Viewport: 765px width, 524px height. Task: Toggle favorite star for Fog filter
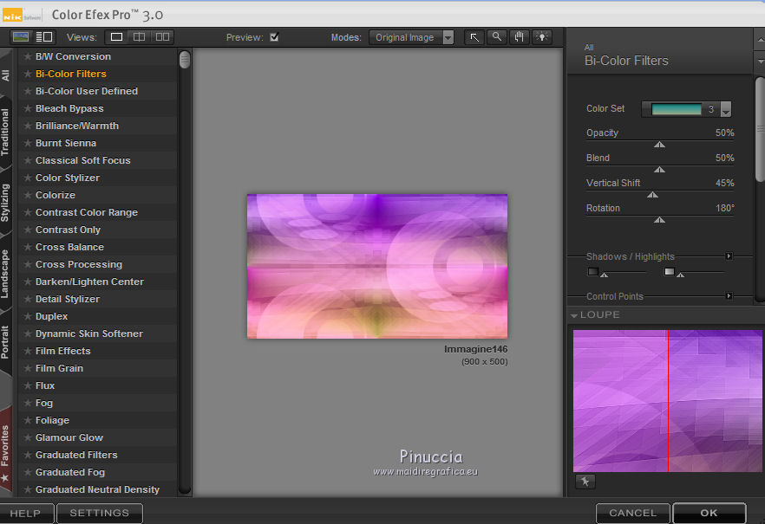(x=28, y=403)
